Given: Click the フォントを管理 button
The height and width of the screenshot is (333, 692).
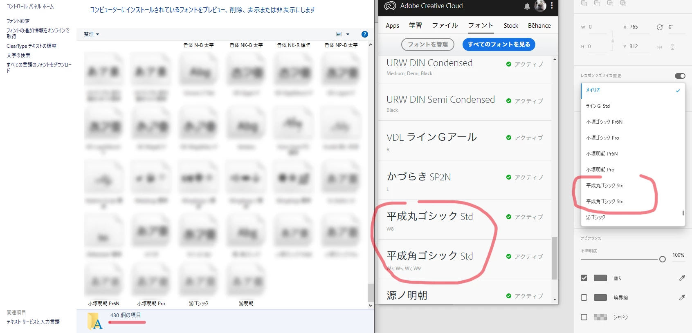Looking at the screenshot, I should coord(428,44).
